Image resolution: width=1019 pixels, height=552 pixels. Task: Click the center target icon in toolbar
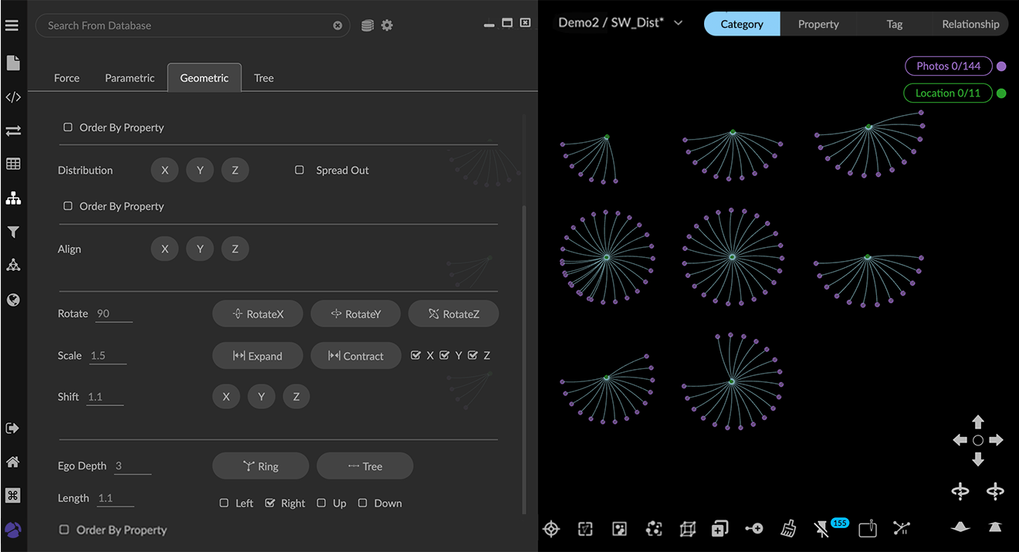coord(550,529)
